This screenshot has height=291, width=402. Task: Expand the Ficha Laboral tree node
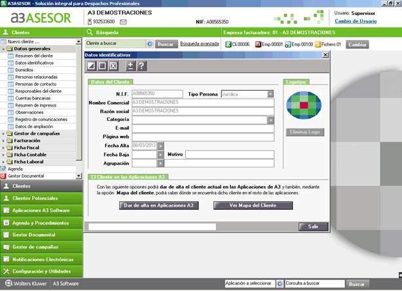coord(3,162)
